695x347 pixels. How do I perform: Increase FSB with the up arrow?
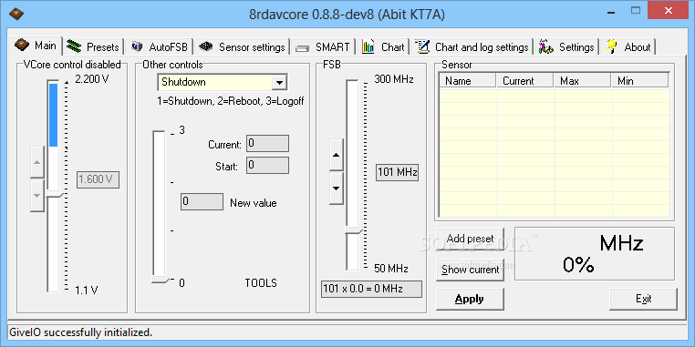tap(336, 155)
